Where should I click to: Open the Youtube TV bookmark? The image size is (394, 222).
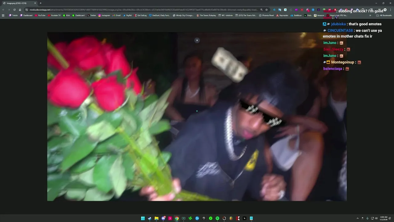(54, 15)
